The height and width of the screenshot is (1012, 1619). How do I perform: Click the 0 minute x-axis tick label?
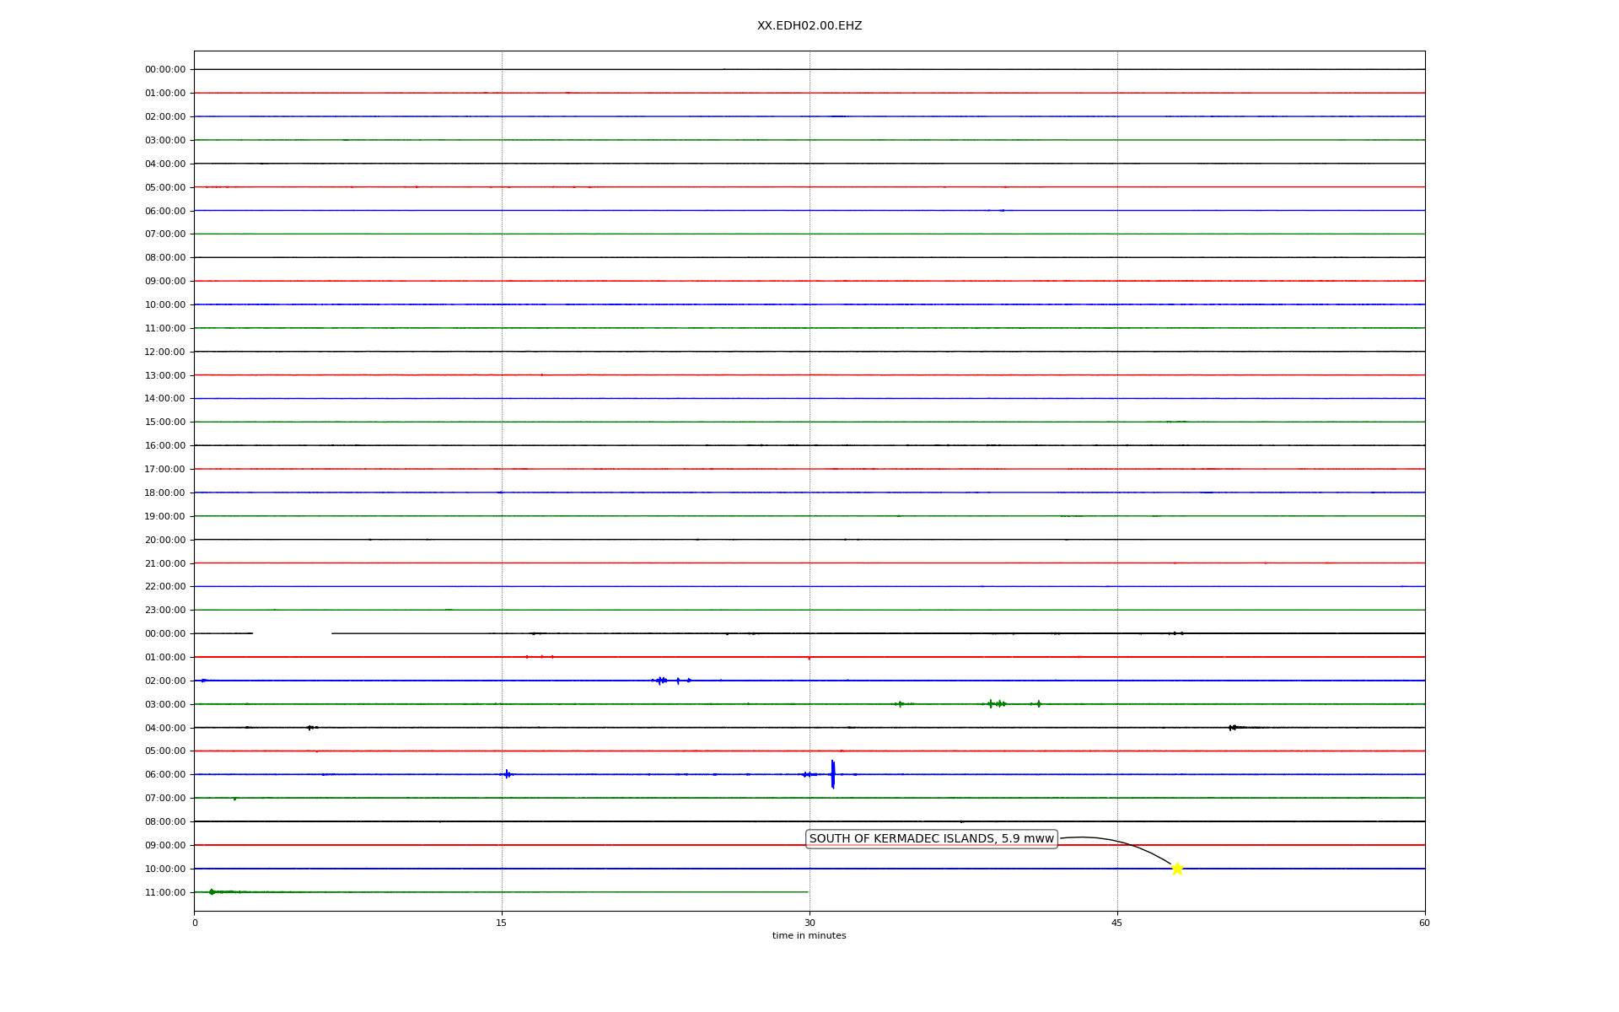click(195, 923)
